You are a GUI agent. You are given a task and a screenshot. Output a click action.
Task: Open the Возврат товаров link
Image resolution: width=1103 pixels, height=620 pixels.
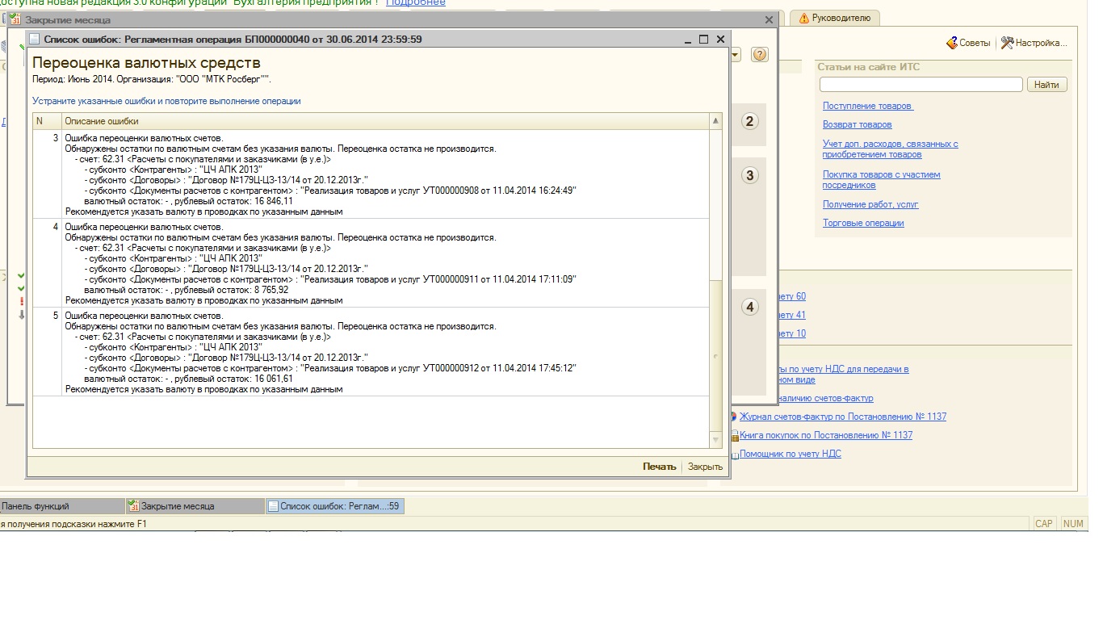click(x=857, y=124)
